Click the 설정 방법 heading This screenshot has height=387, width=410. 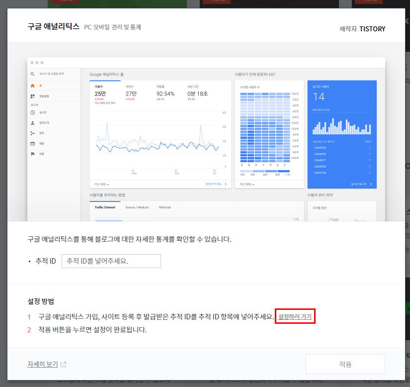click(x=41, y=301)
